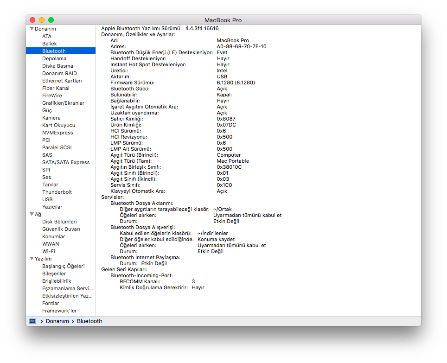View Tanılar diagnostics information
This screenshot has width=447, height=363.
50,185
